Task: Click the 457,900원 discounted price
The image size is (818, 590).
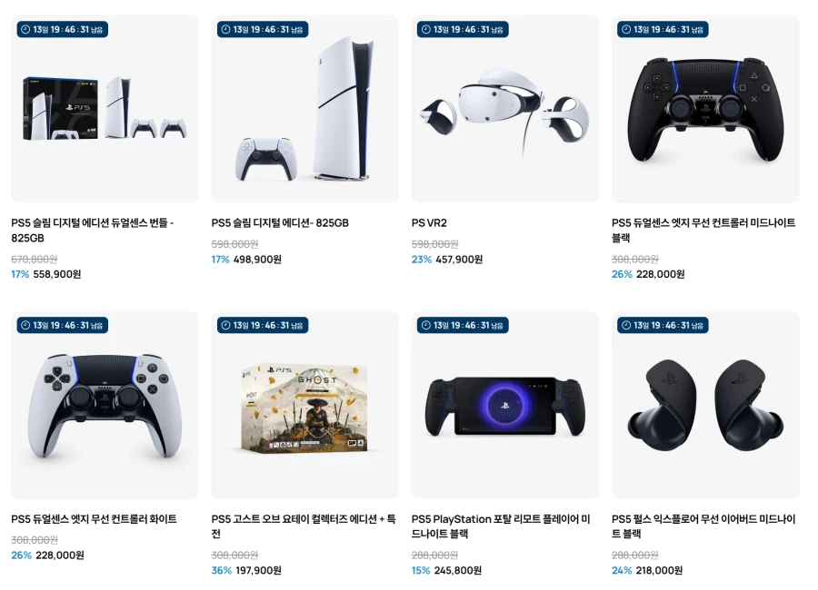Action: [459, 260]
